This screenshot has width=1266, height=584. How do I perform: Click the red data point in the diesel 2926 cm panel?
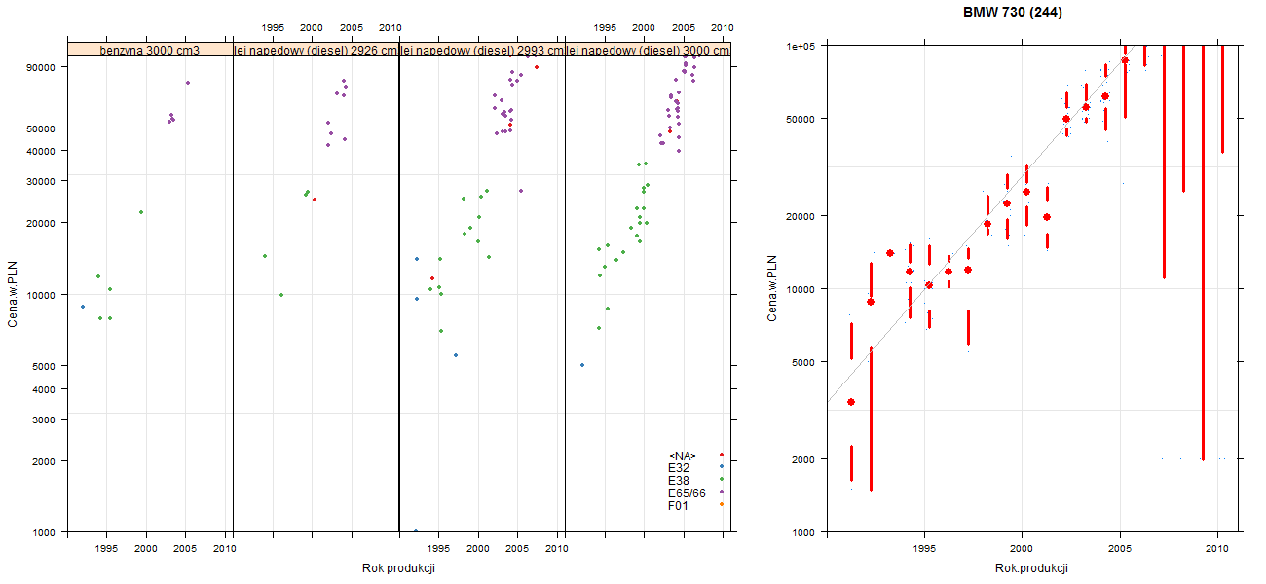pyautogui.click(x=314, y=200)
